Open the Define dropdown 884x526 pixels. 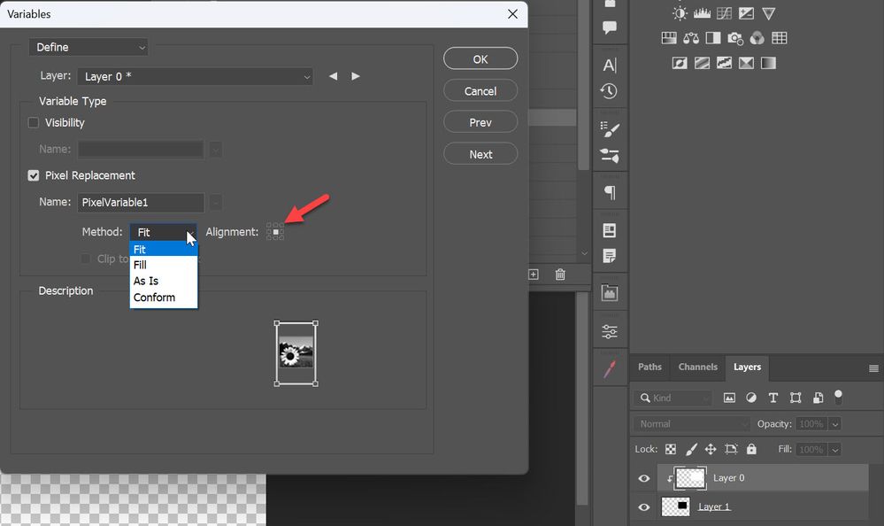(88, 46)
